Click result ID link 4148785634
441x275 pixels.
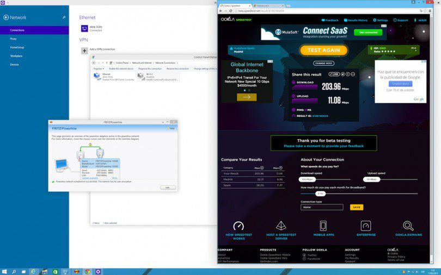coord(320,116)
